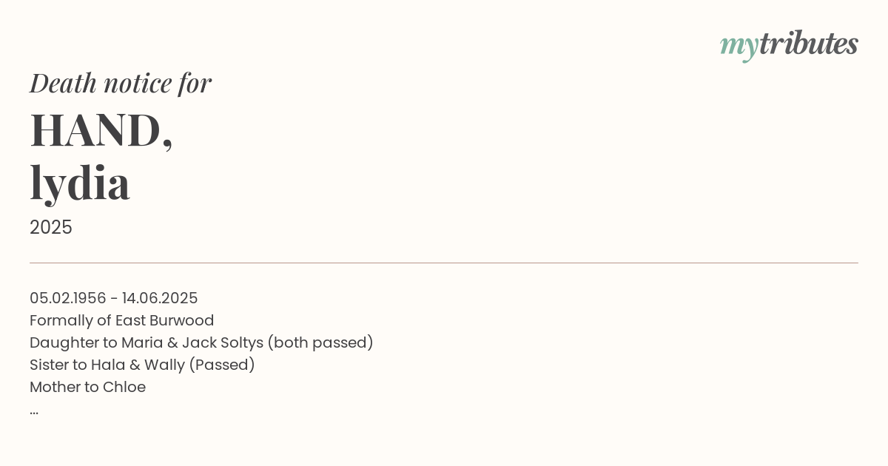Click the year "2025" below the name

click(x=51, y=227)
